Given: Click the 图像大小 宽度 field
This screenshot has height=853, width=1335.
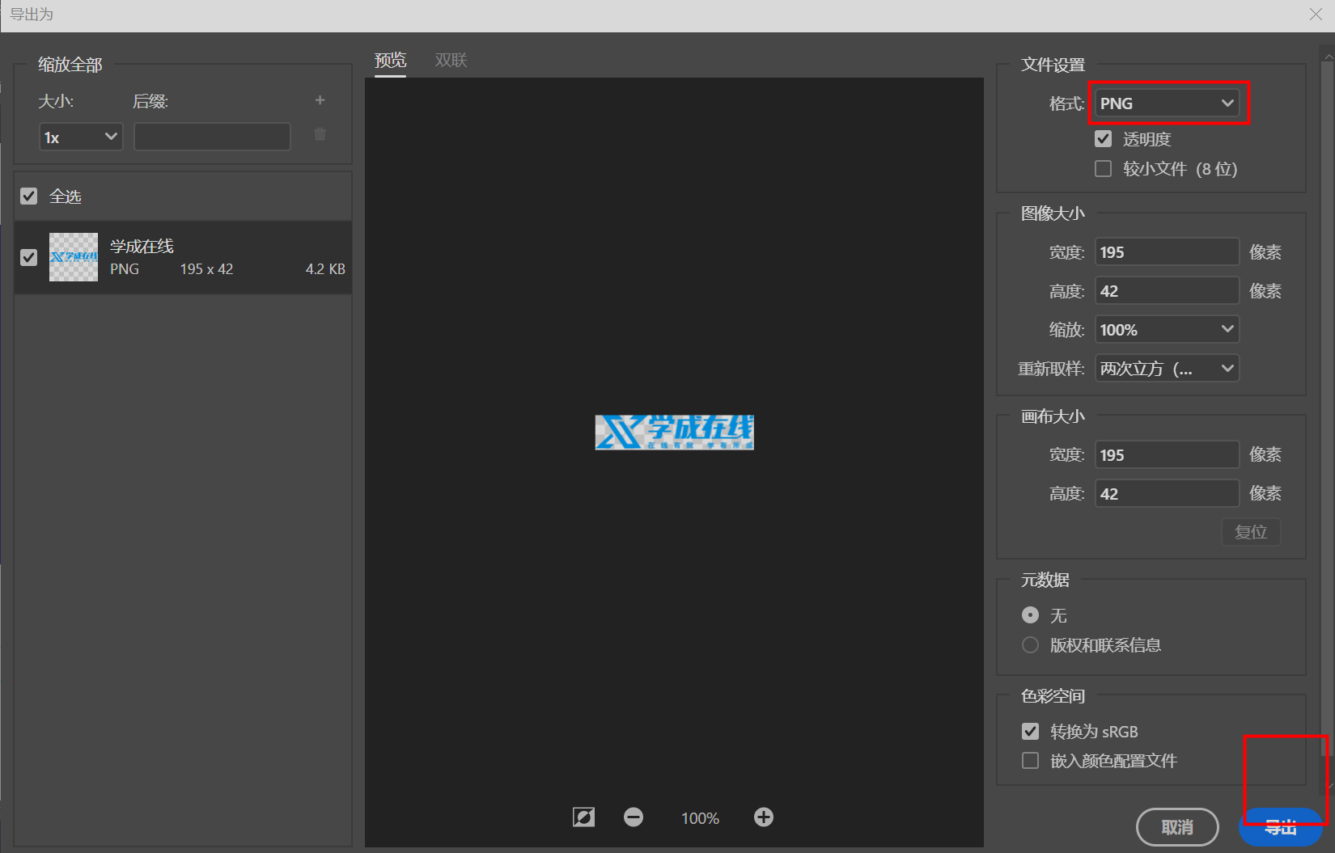Looking at the screenshot, I should (1167, 252).
